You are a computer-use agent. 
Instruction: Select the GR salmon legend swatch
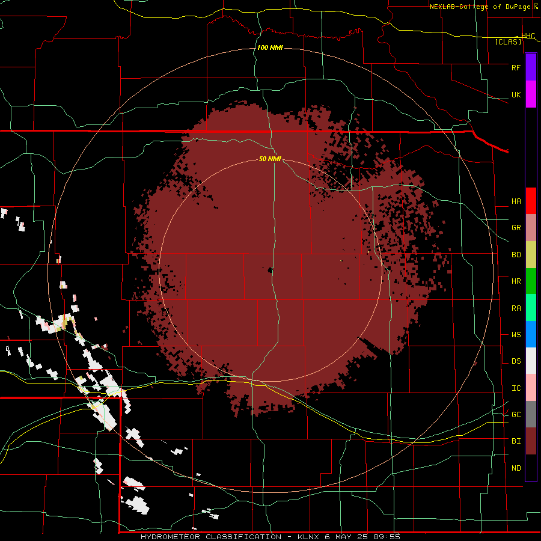pyautogui.click(x=531, y=228)
